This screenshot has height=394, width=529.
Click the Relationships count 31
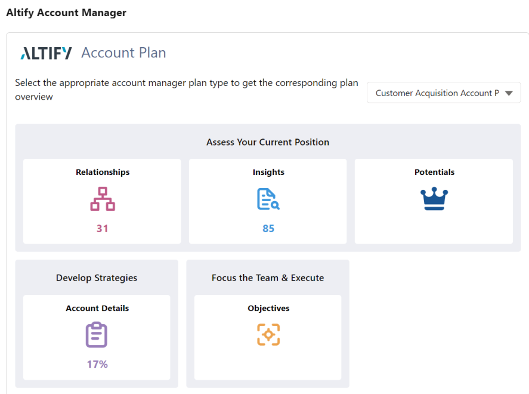[102, 229]
